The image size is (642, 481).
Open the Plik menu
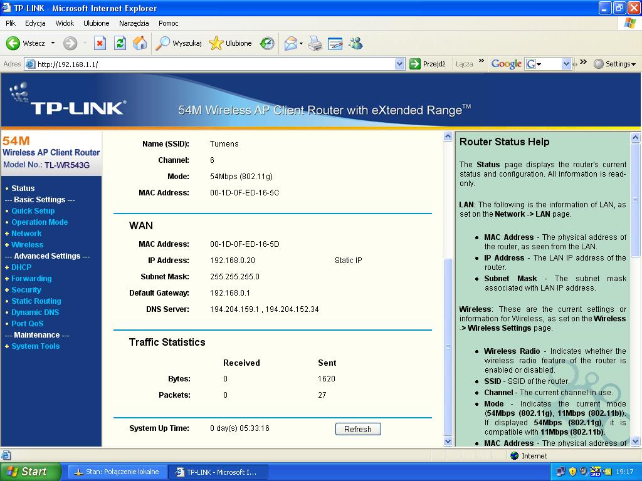point(11,23)
